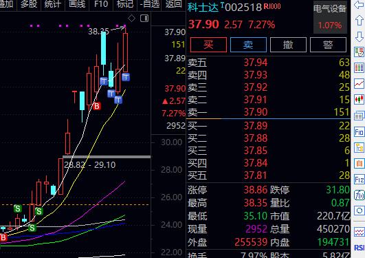Viewport: 365px width, 258px height.
Task: Open the line trend chart sidebar icon
Action: point(359,83)
